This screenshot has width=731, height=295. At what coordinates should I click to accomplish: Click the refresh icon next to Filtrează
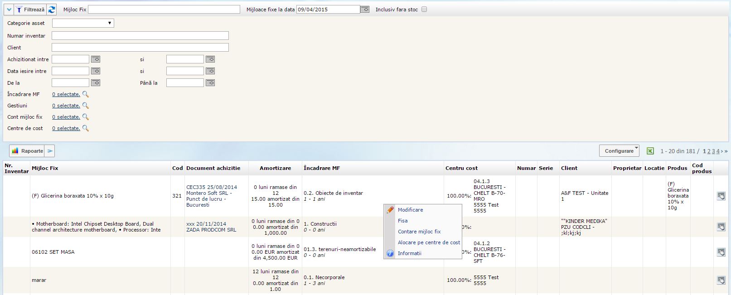pos(52,10)
